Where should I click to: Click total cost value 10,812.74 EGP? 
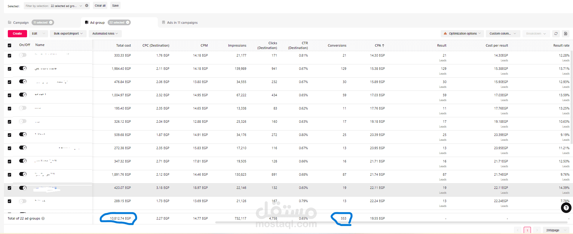point(120,218)
